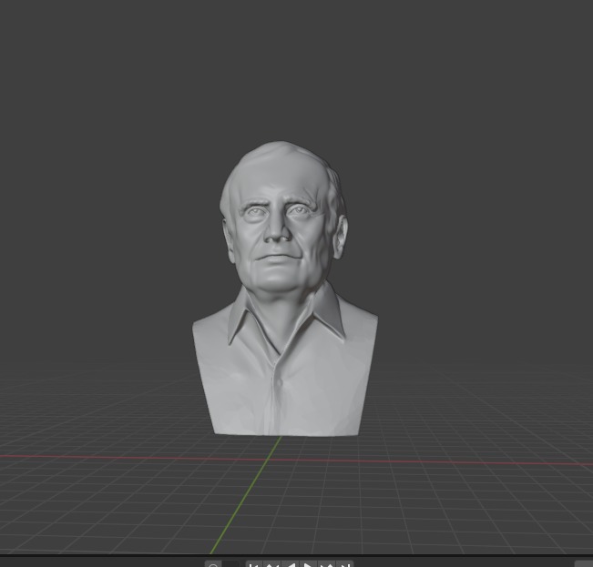Image resolution: width=593 pixels, height=567 pixels.
Task: Jump to the last frame of playback
Action: 344,564
